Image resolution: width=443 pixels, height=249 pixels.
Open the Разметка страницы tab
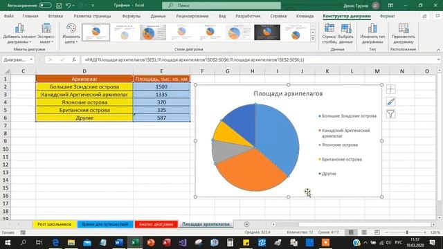click(x=92, y=16)
